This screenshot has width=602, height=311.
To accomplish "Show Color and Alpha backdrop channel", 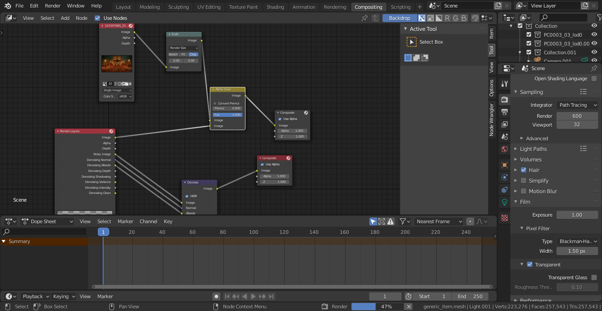I will [422, 18].
